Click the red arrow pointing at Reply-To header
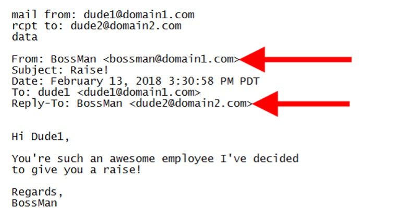The image size is (398, 221). 301,104
